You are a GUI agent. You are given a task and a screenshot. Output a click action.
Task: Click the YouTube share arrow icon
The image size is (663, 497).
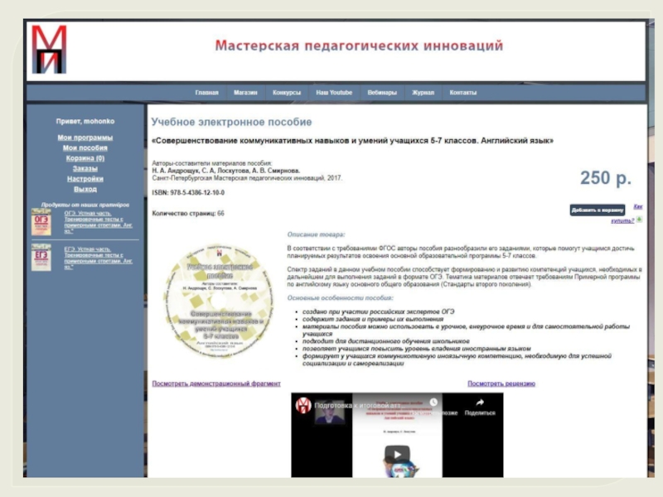[x=479, y=402]
